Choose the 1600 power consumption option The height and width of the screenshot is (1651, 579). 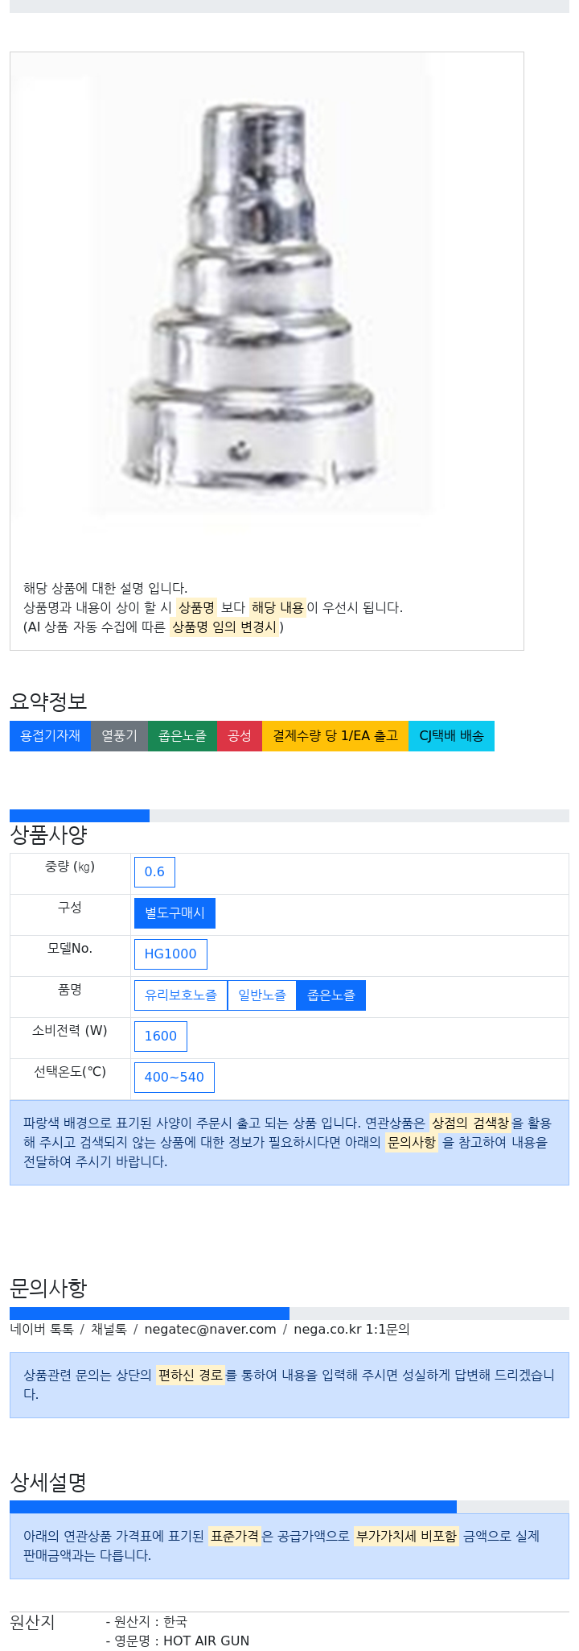[x=160, y=1037]
